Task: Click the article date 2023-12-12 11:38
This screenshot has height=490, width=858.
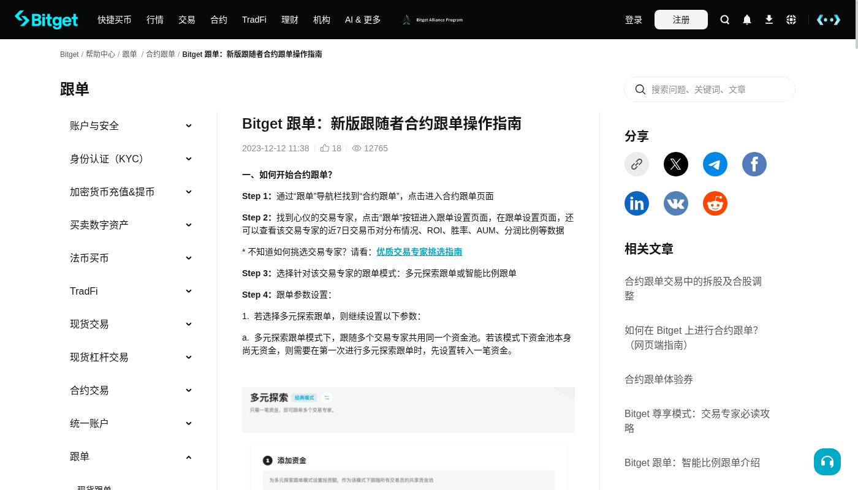Action: click(276, 148)
